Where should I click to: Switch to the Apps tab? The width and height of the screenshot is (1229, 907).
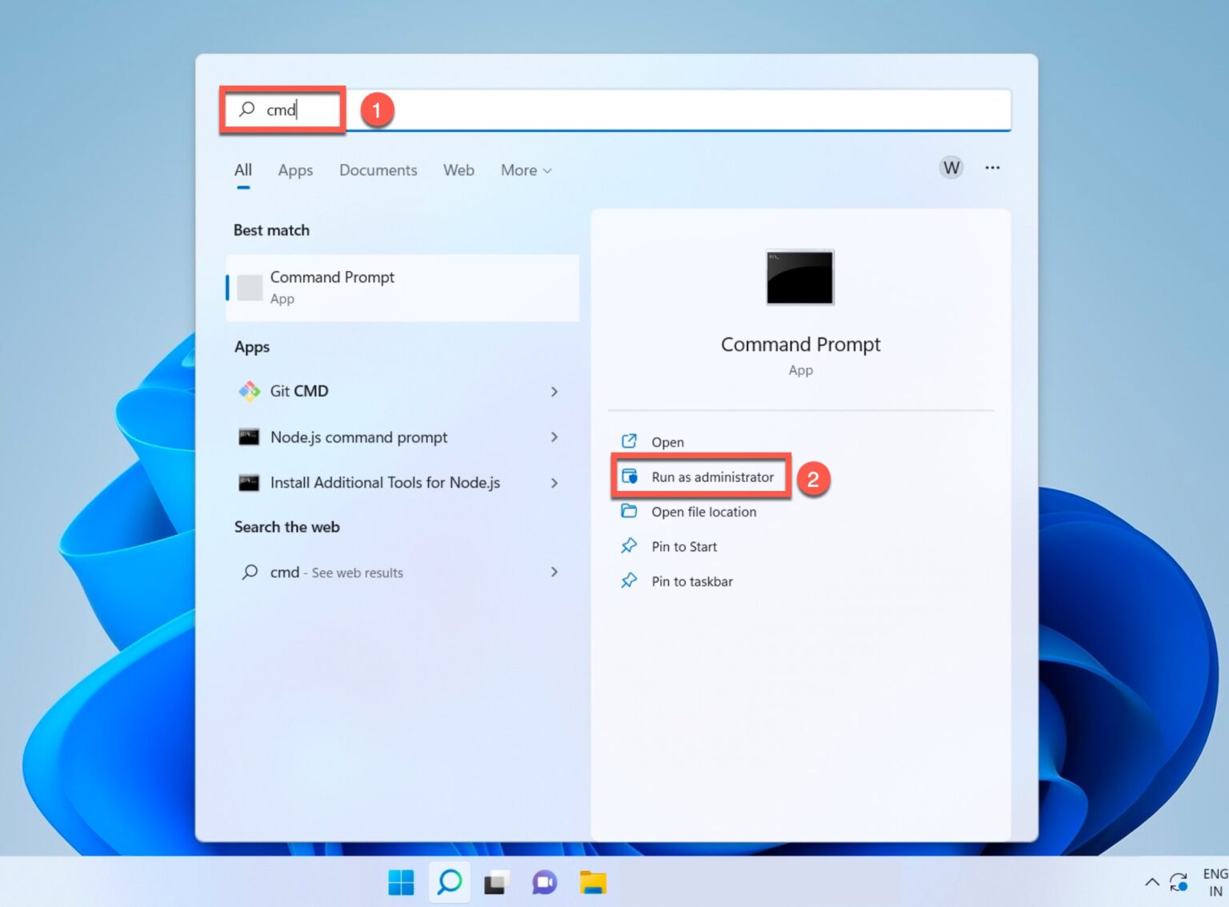tap(294, 170)
